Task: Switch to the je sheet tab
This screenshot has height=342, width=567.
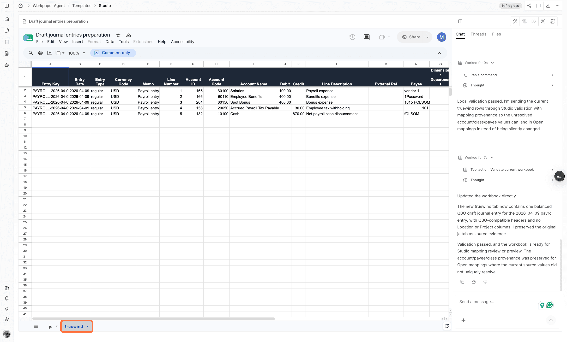Action: click(x=51, y=327)
